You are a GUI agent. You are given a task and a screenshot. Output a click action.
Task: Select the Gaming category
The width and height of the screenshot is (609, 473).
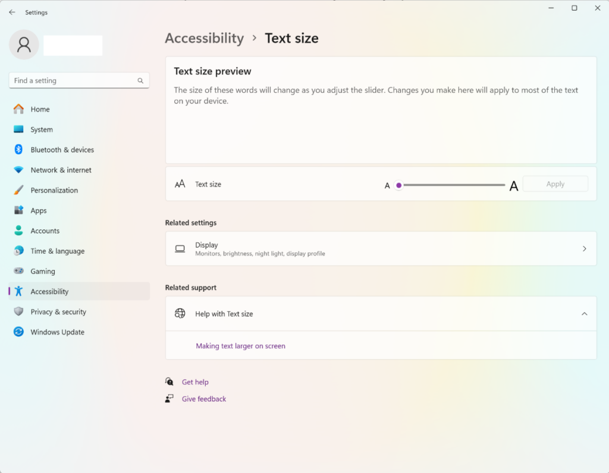[79, 271]
